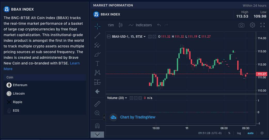
Task: Open the BBAX-USD-1 series dropdown arrow
Action: 145,37
